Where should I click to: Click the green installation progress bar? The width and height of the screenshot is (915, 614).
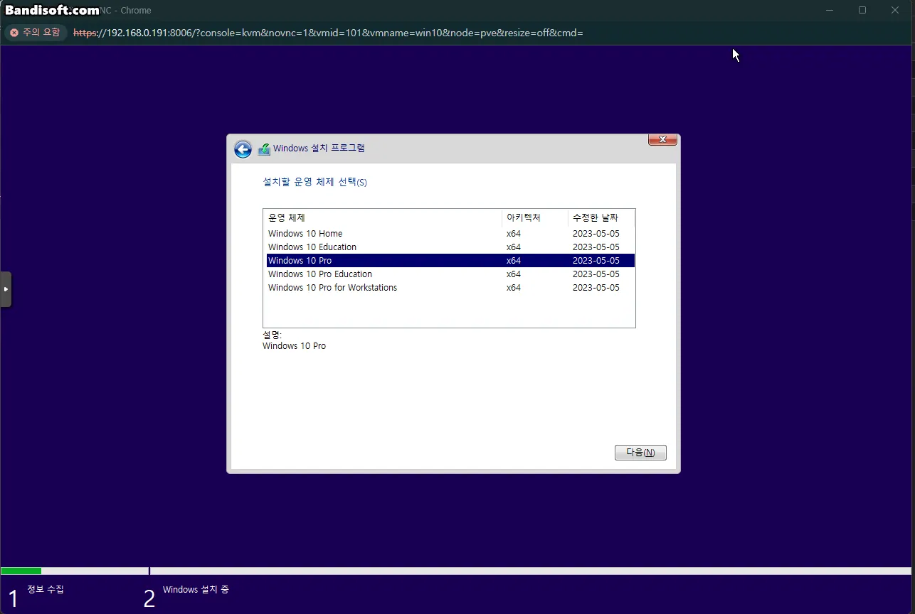(21, 571)
